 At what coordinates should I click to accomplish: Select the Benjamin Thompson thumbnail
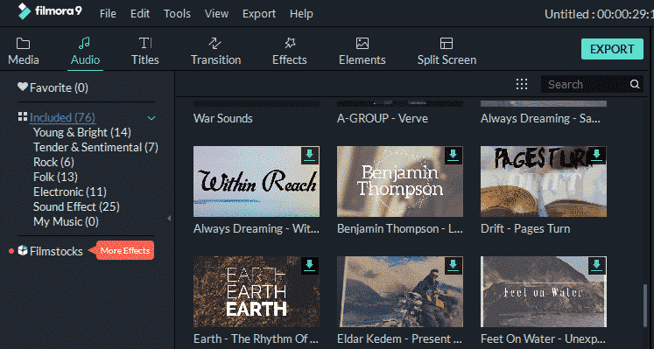point(400,182)
